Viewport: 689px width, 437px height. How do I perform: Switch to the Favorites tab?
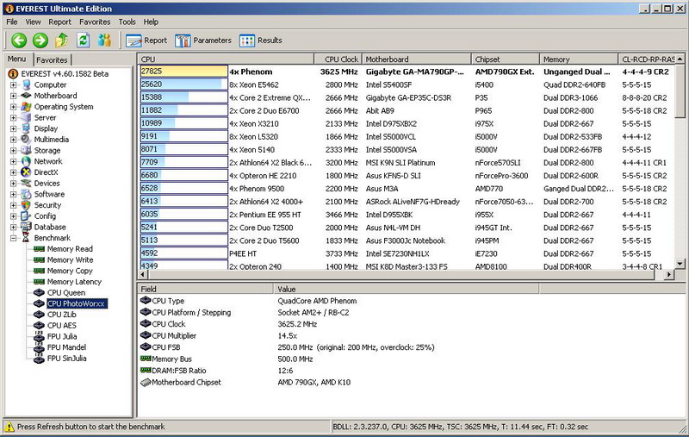52,59
